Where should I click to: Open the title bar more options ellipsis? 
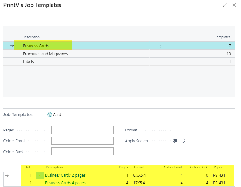click(x=77, y=5)
